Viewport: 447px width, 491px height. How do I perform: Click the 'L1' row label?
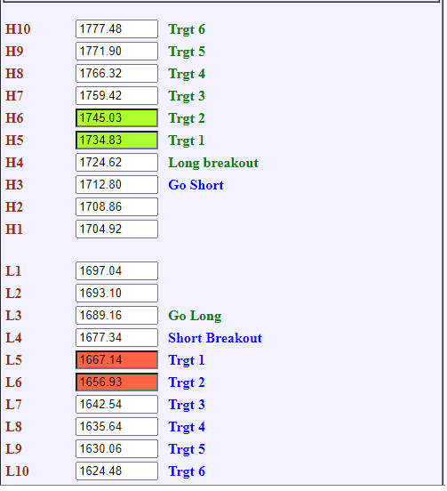pyautogui.click(x=13, y=271)
